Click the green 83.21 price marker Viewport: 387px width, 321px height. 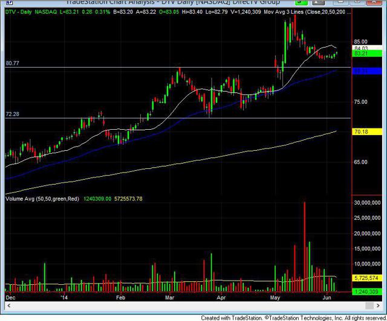click(367, 54)
